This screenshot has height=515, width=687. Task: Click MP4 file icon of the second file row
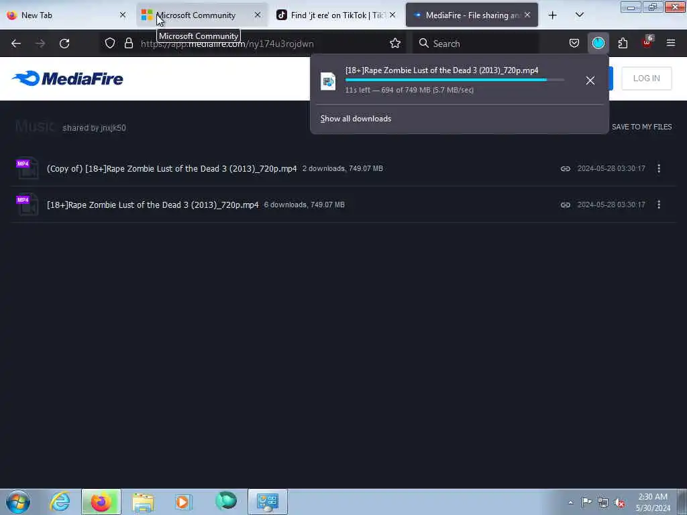(x=27, y=205)
